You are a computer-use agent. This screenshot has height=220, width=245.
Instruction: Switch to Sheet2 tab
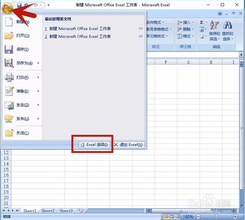click(x=48, y=211)
